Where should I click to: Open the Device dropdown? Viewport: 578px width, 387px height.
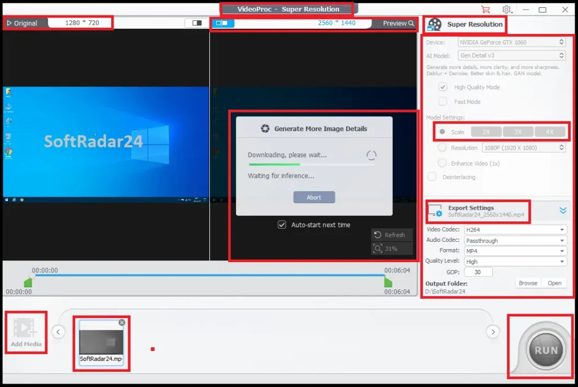tap(511, 42)
